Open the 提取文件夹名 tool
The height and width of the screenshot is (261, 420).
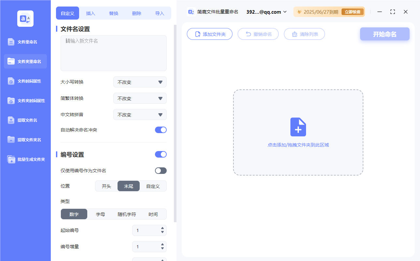point(25,140)
